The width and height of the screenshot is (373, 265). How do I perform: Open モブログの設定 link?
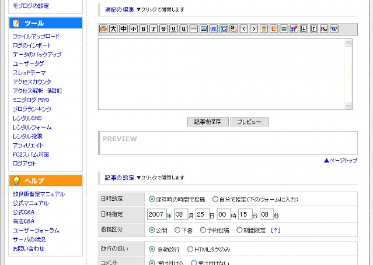click(31, 6)
